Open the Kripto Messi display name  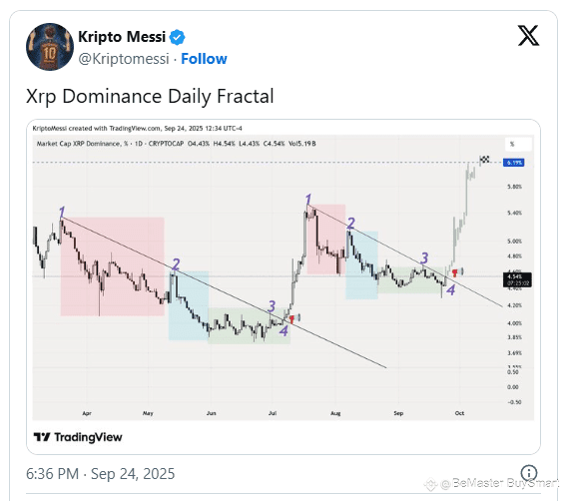[122, 37]
